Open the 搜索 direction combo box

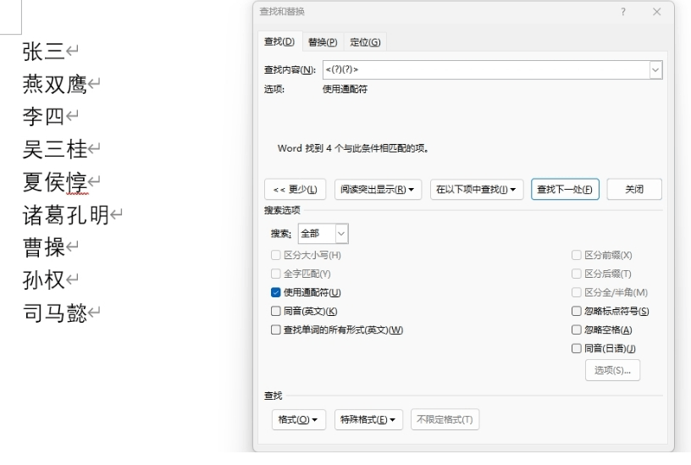323,234
